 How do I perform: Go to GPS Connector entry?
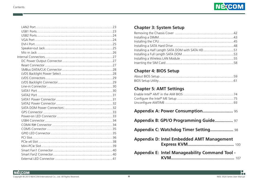tap(69, 112)
